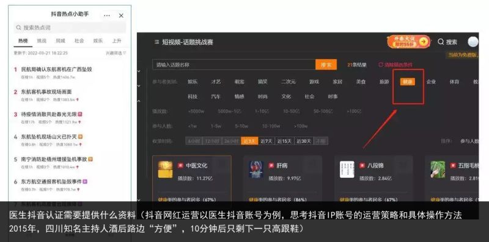Click the 中医文化 topic thumbnail image
The width and height of the screenshot is (489, 242).
coord(165,169)
